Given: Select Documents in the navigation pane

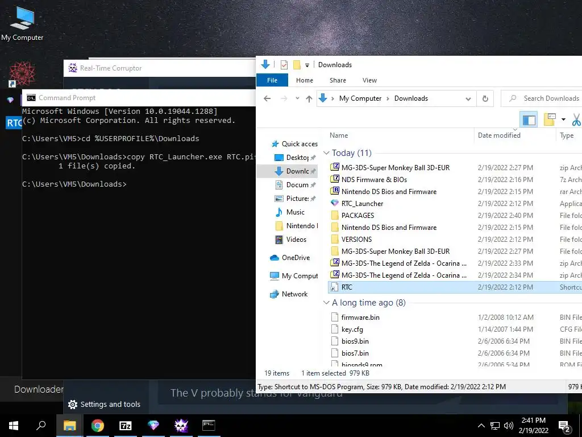Looking at the screenshot, I should [x=295, y=185].
